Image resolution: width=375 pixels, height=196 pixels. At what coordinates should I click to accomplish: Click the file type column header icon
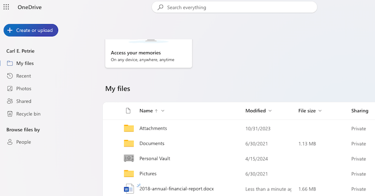(x=128, y=111)
